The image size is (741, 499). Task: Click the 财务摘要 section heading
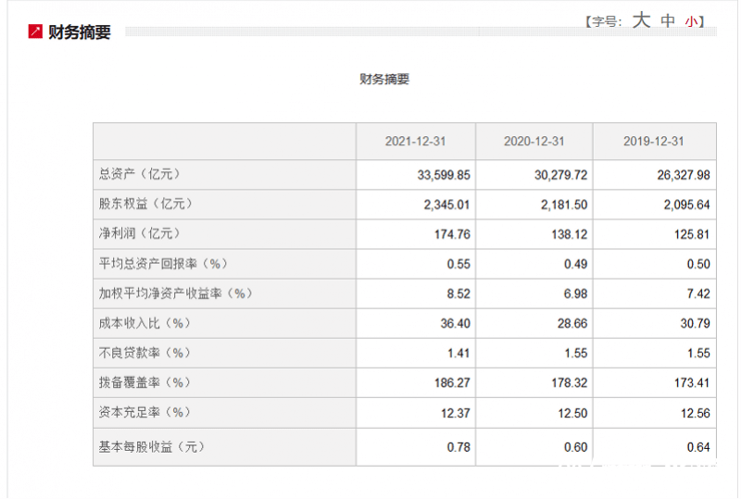point(80,32)
